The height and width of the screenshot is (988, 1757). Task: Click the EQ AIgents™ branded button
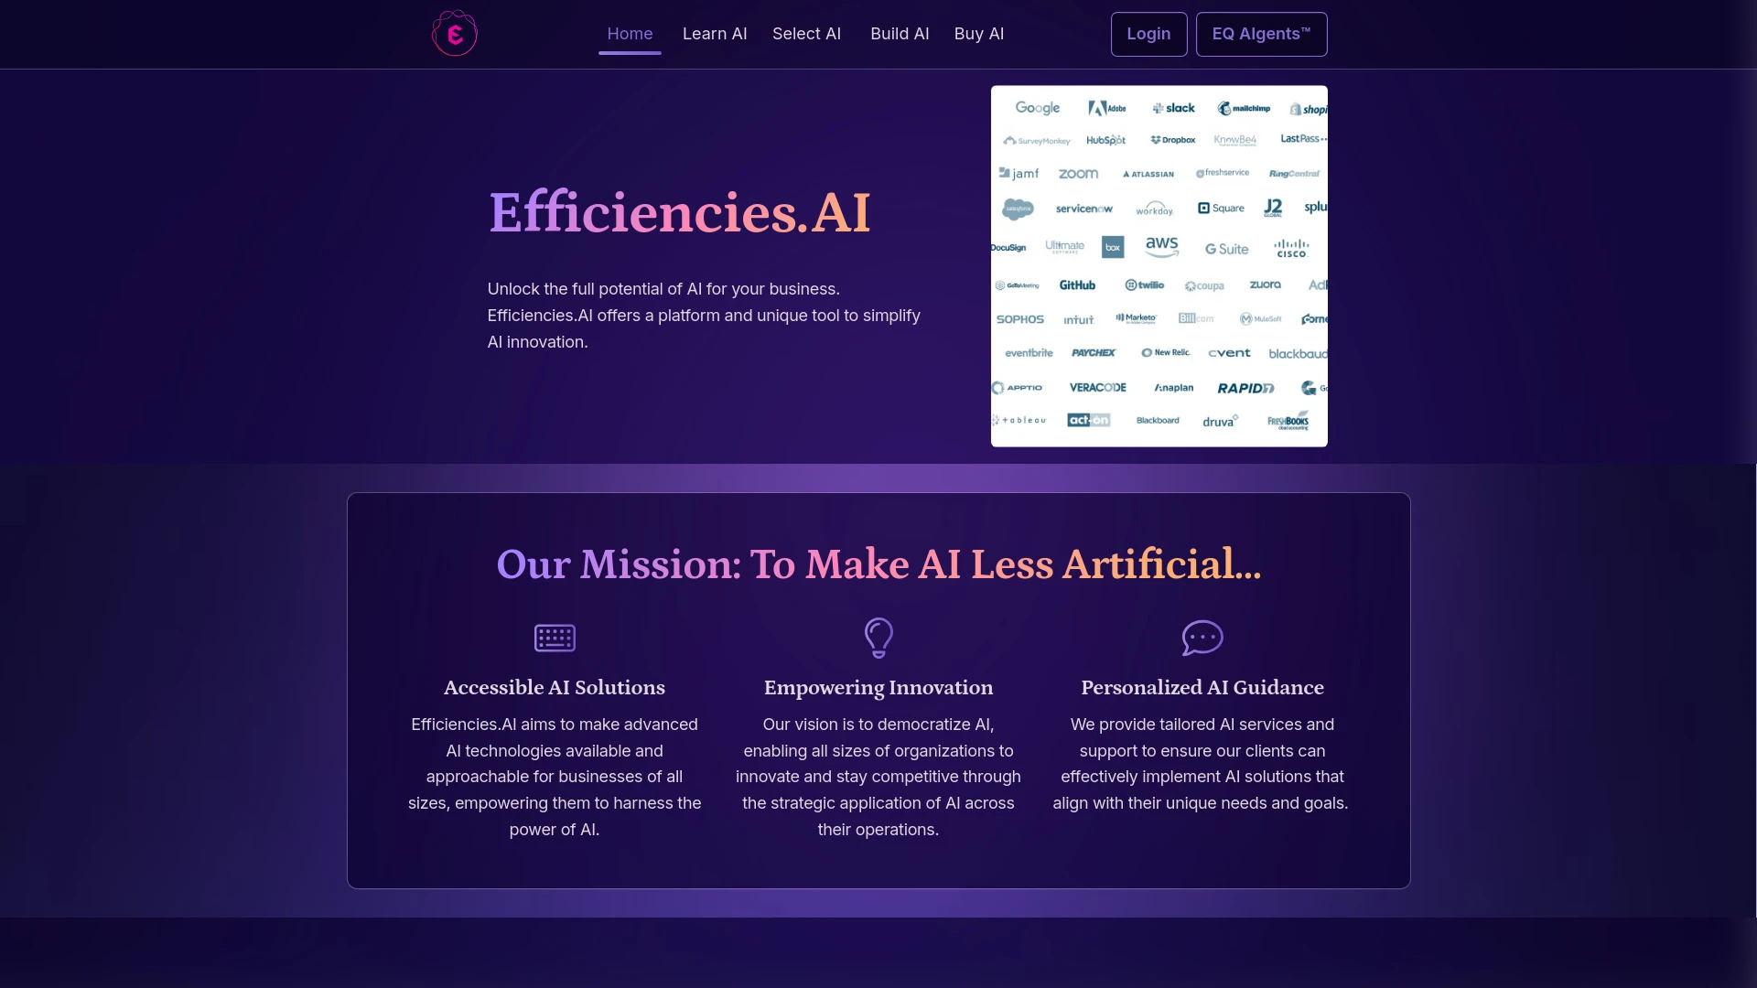tap(1261, 34)
